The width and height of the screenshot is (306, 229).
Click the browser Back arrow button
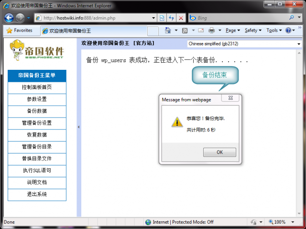pos(9,18)
